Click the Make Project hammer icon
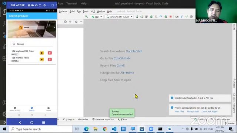 (x=86, y=17)
